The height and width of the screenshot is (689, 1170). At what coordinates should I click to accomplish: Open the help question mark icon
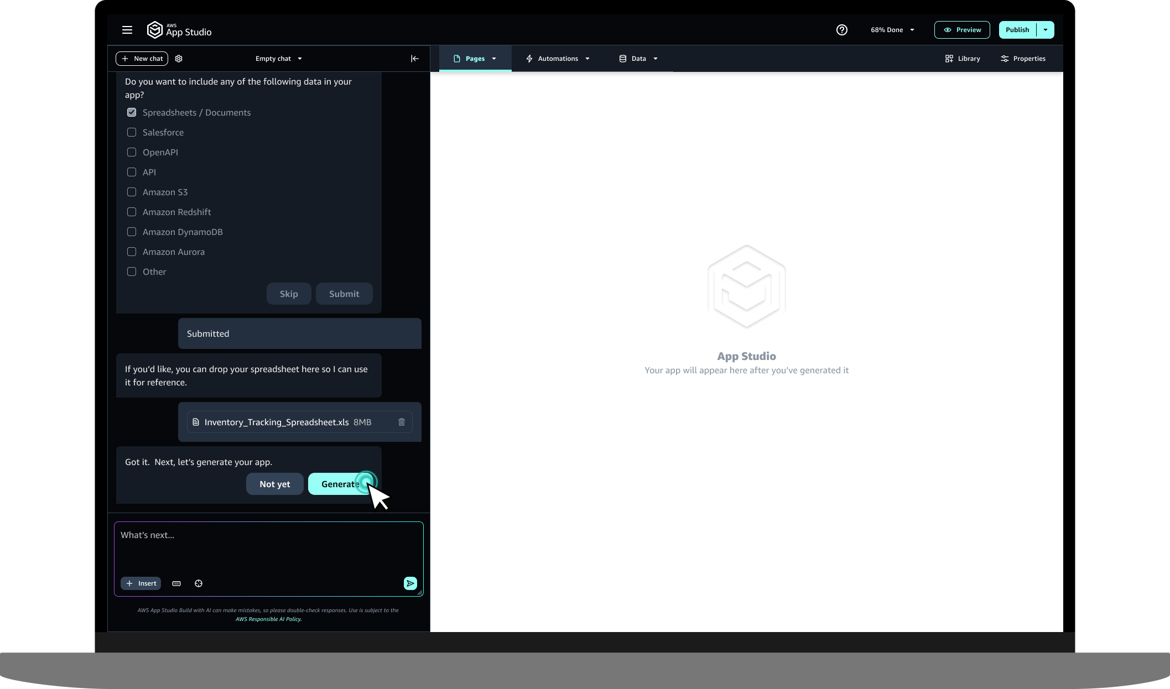pos(842,30)
